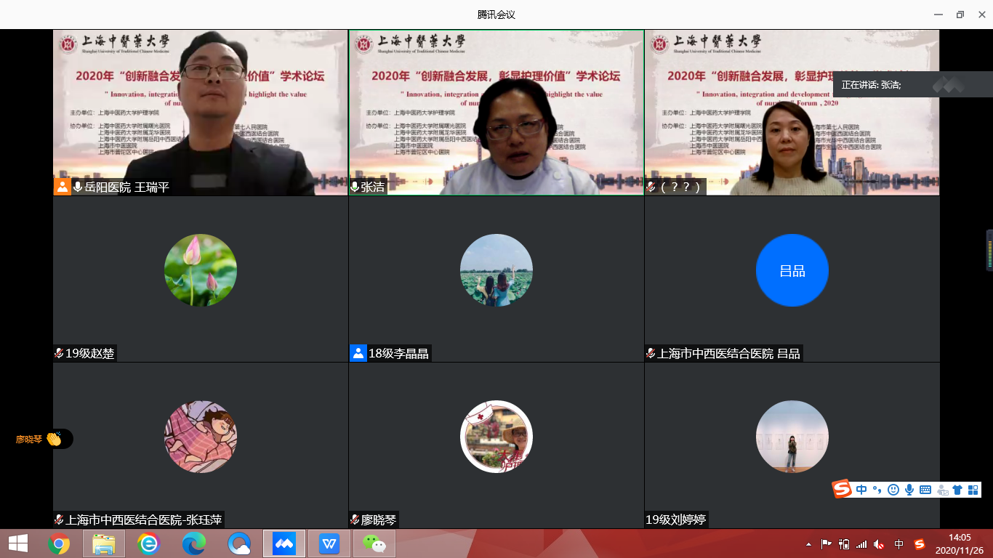Toggle Chinese/English mode in Sogou toolbar
993x558 pixels.
[861, 490]
